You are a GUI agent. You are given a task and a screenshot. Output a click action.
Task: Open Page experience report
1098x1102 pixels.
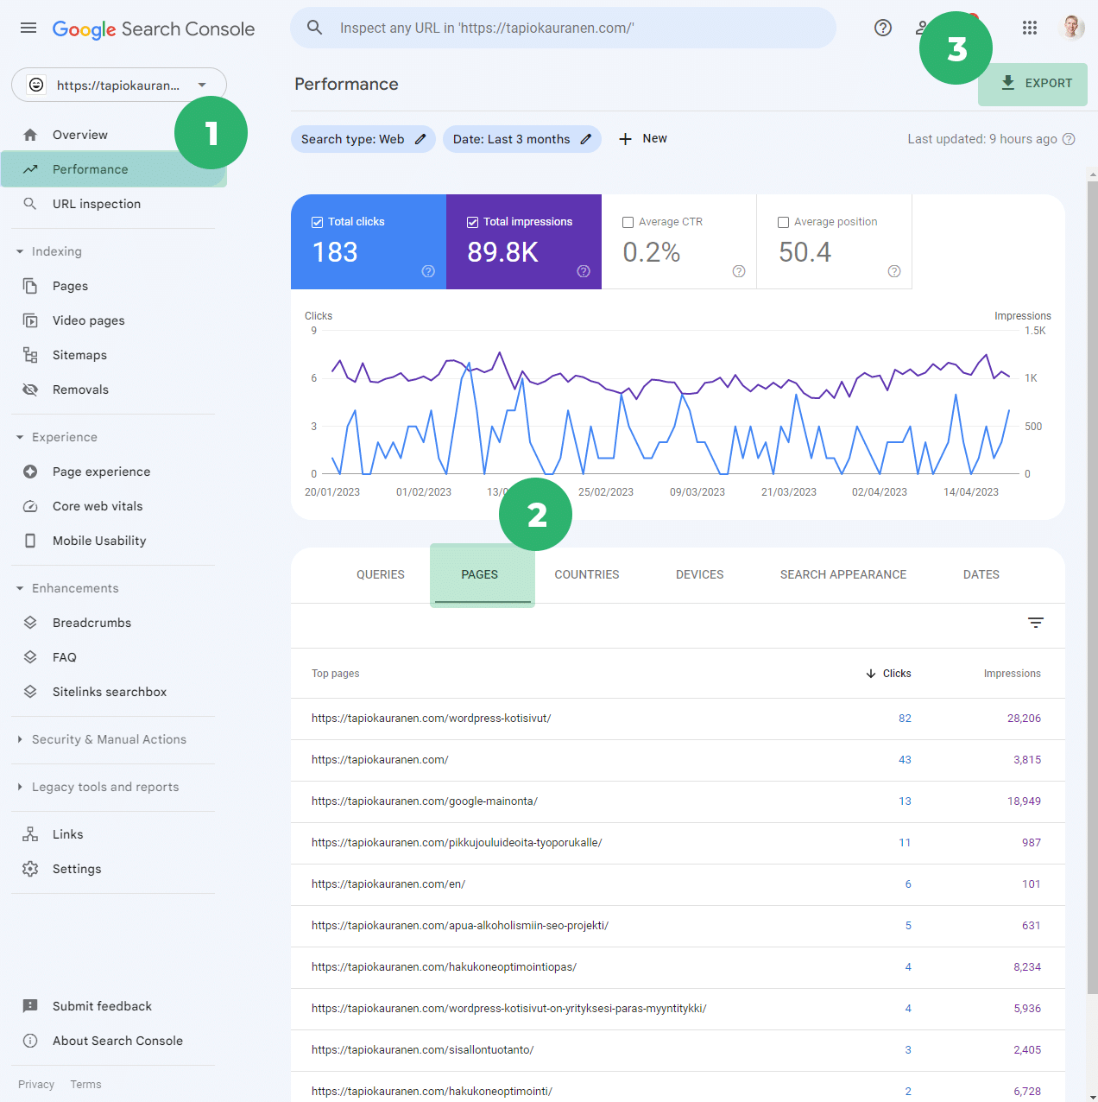pos(114,472)
